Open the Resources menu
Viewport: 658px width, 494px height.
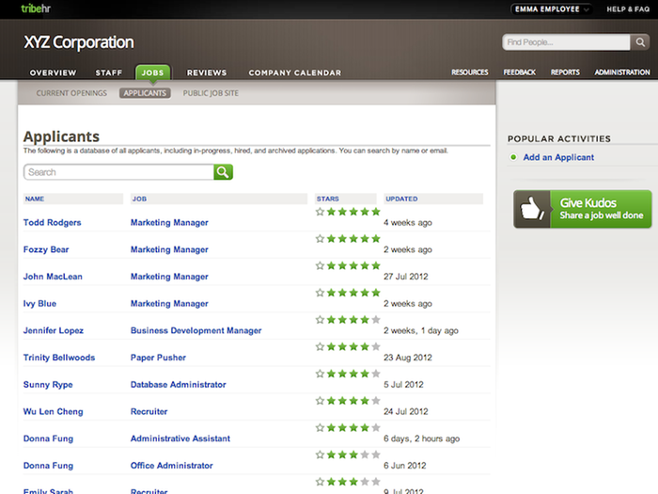[470, 72]
